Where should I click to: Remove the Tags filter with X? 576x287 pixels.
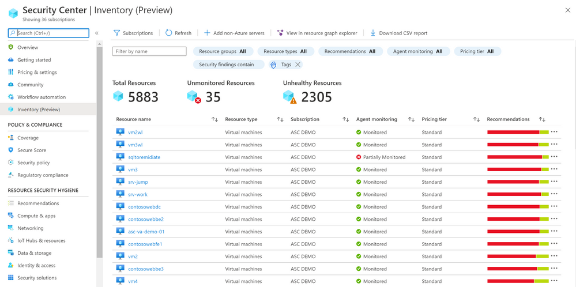298,65
